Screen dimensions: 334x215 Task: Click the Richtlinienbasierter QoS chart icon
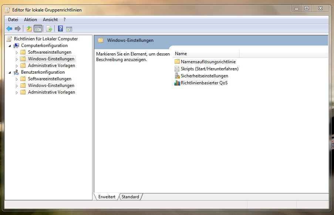coord(177,83)
